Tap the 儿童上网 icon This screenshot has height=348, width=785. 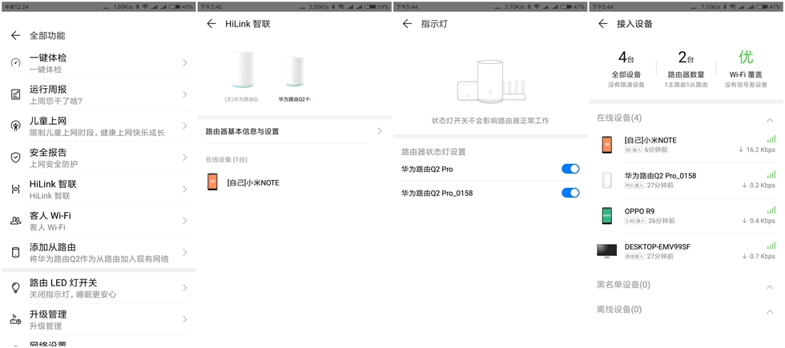pos(15,126)
